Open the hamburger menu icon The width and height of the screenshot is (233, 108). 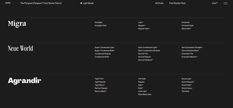(225, 3)
